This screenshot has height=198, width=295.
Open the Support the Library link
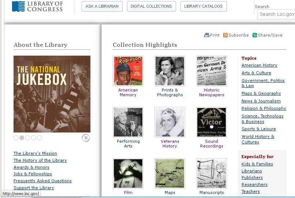pos(34,188)
